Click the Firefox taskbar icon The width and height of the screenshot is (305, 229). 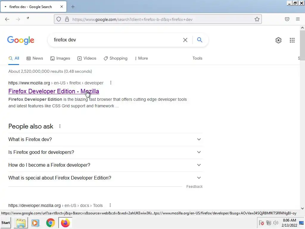coord(65,223)
